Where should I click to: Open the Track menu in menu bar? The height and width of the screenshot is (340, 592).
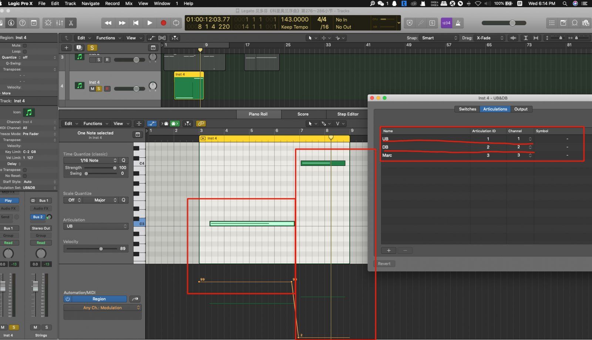tap(70, 3)
